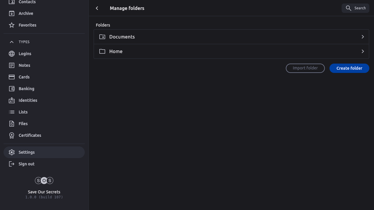Click the Banking wallet icon
The width and height of the screenshot is (374, 210).
[12, 89]
